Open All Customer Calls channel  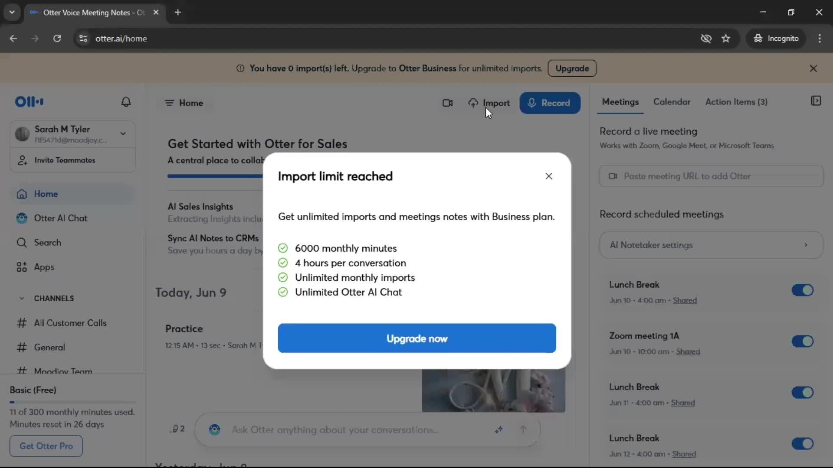[x=72, y=323]
